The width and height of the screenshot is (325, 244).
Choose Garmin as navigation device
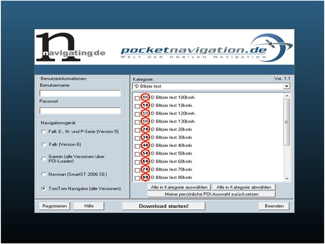43,159
